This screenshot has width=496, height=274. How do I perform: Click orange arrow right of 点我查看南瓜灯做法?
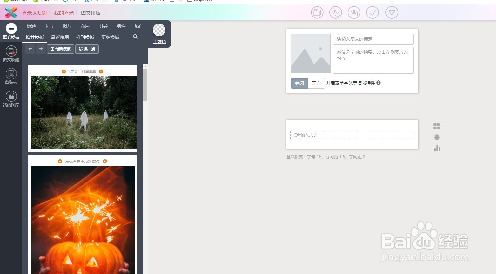(x=105, y=161)
